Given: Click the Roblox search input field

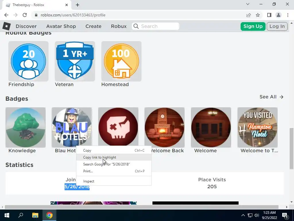Looking at the screenshot, I should coord(155,26).
